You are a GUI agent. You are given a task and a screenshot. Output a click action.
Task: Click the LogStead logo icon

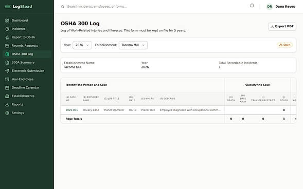8,7
